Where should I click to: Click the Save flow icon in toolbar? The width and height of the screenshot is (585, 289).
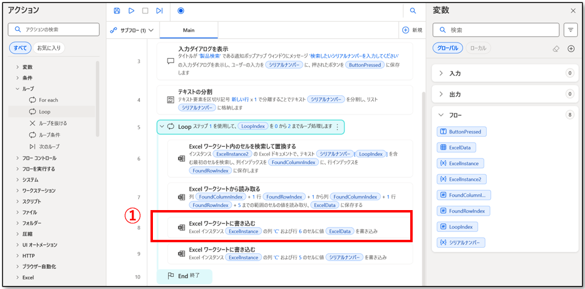click(x=117, y=10)
